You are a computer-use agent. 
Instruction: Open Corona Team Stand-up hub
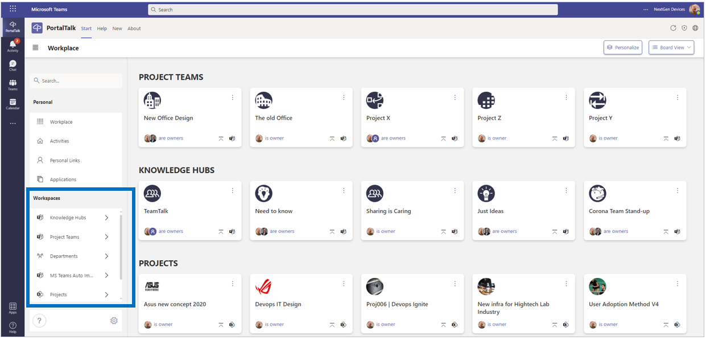pos(619,211)
